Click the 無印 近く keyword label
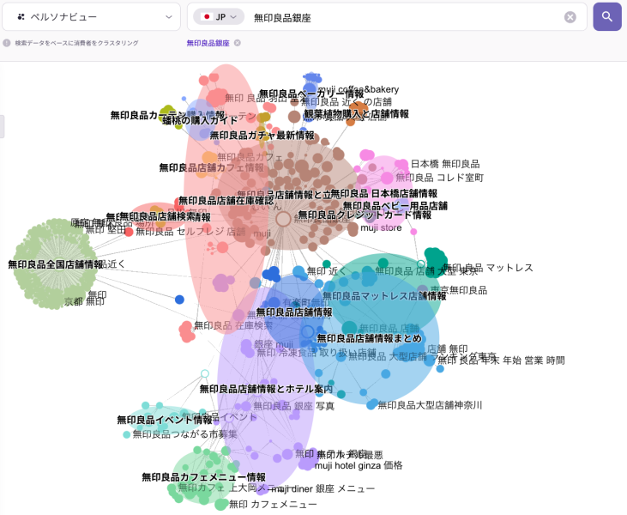The image size is (627, 515). (327, 271)
